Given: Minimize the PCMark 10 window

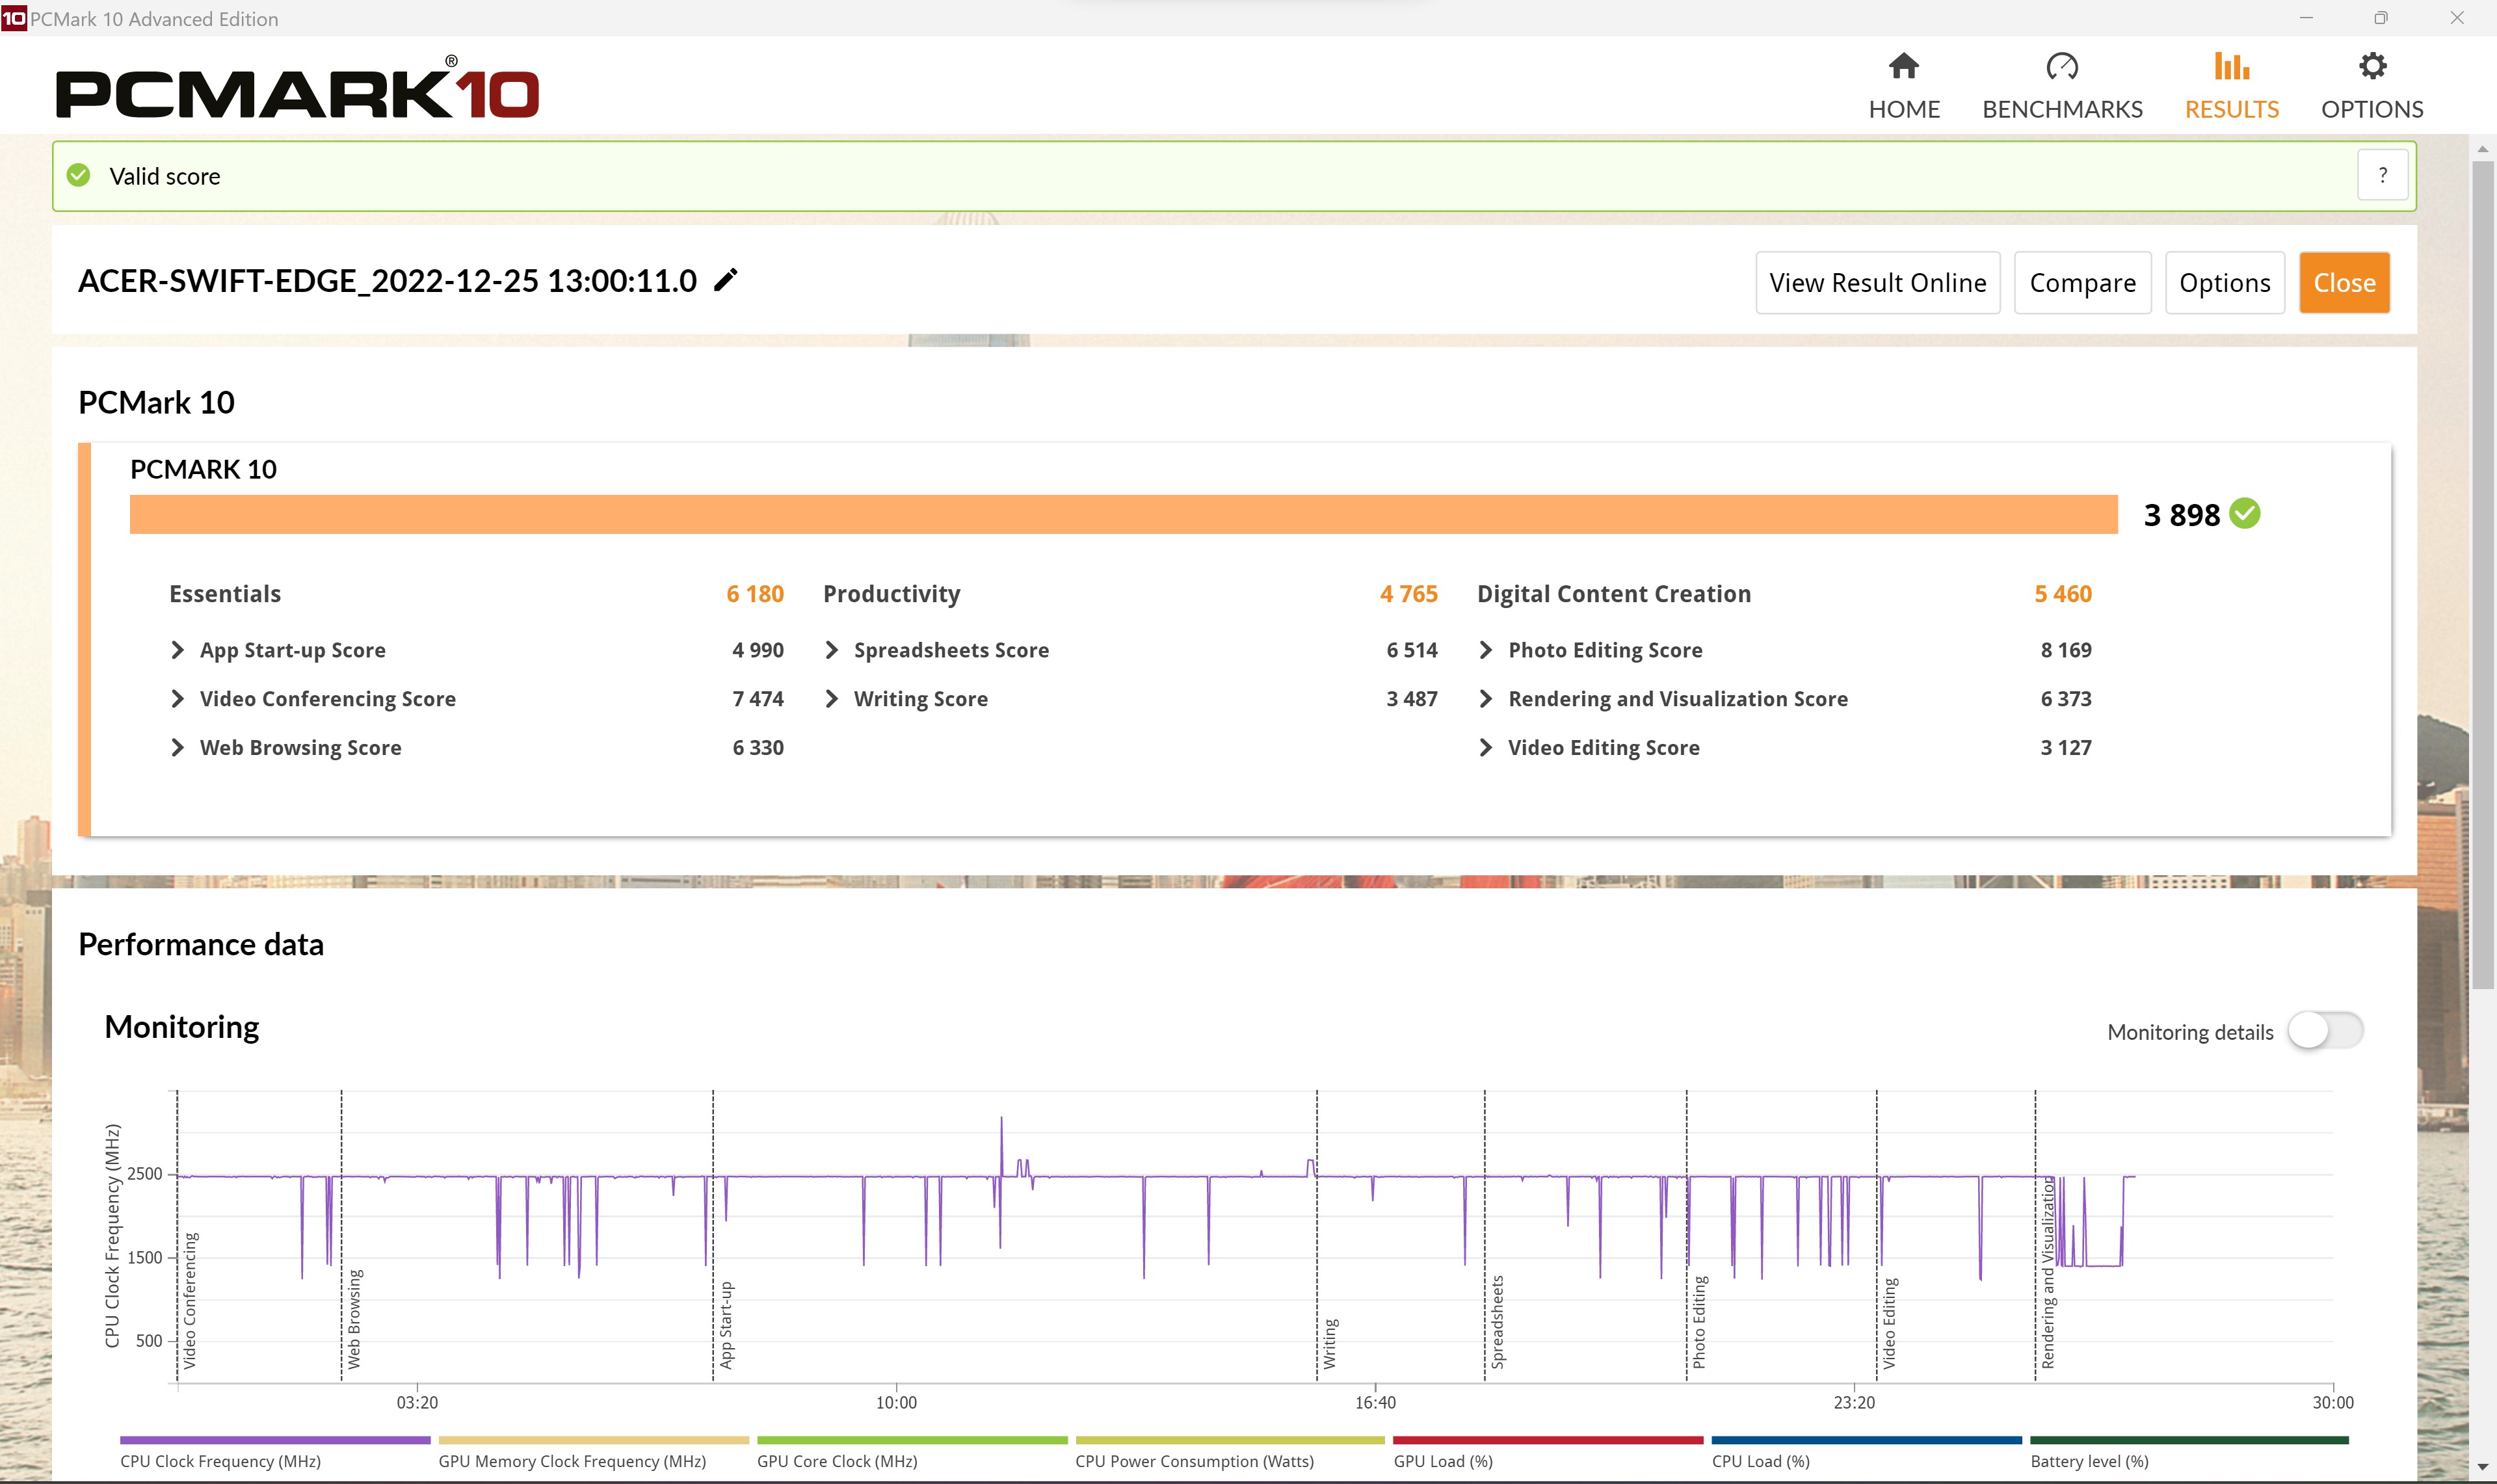Looking at the screenshot, I should coord(2306,18).
